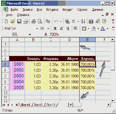Viewport: 116px width, 114px height.
Task: Expand Standard toolbar options chevron
Action: coord(113,21)
